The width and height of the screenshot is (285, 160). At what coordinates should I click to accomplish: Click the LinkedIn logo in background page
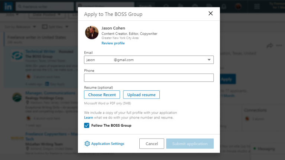click(8, 7)
